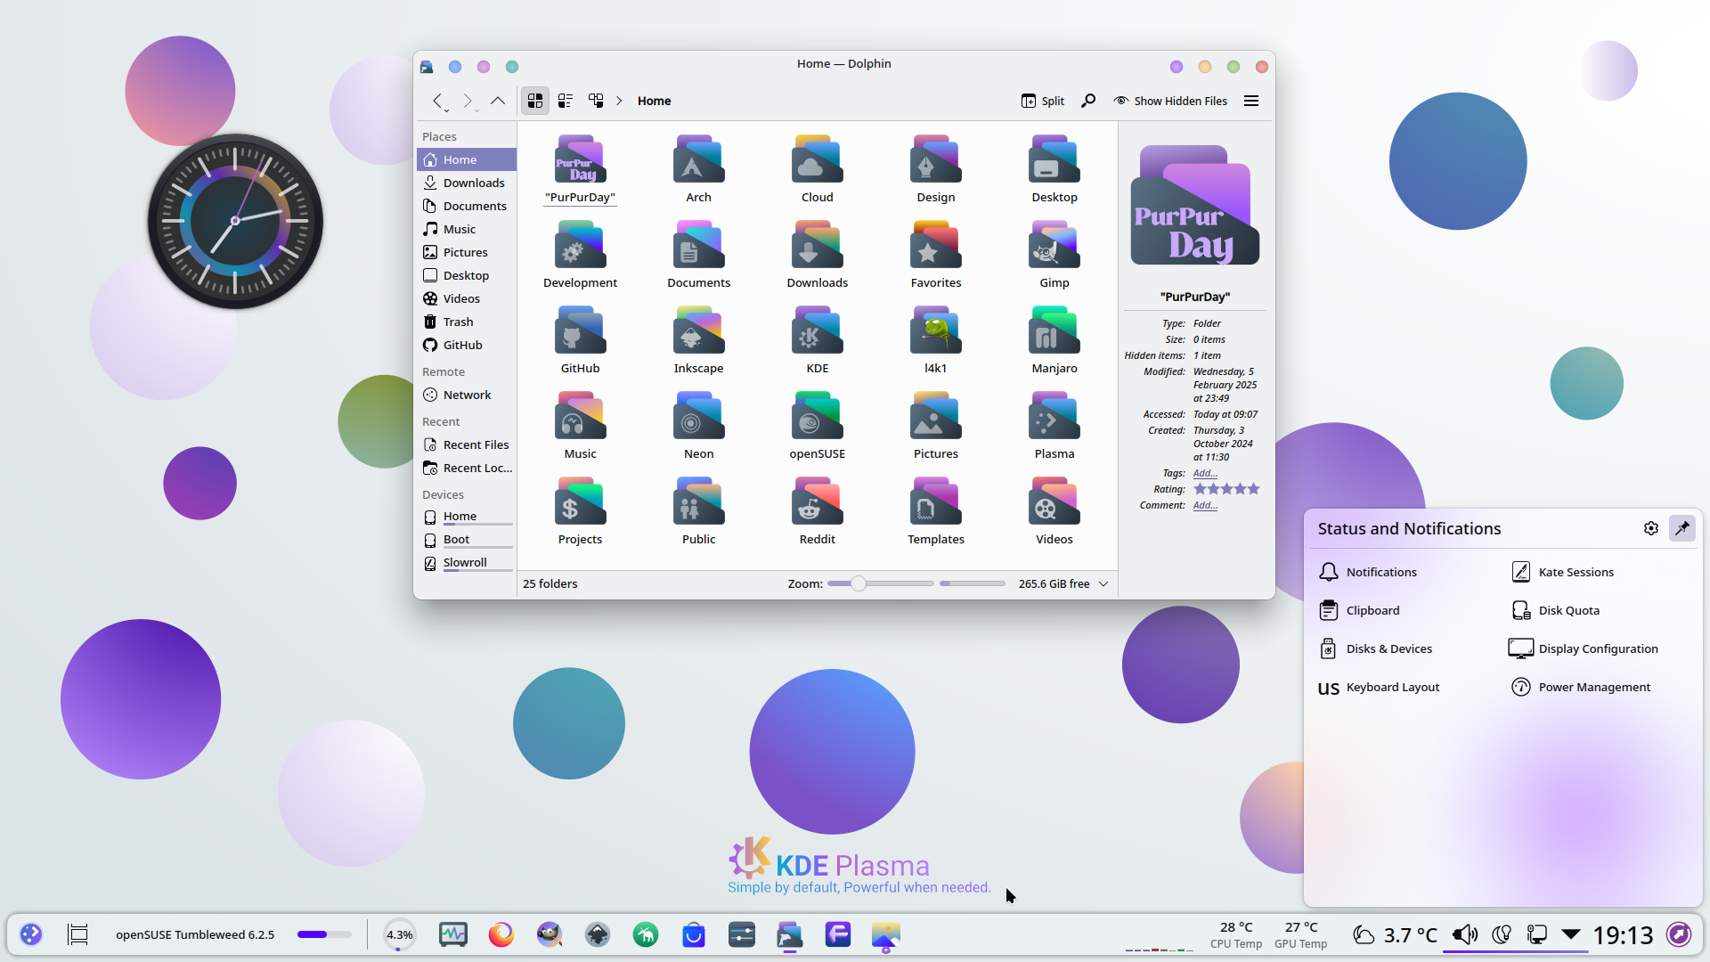Open the hamburger menu in Dolphin
Viewport: 1710px width, 962px height.
coord(1251,101)
